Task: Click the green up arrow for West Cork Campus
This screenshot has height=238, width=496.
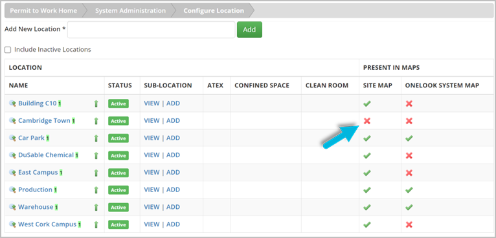Action: (x=96, y=224)
